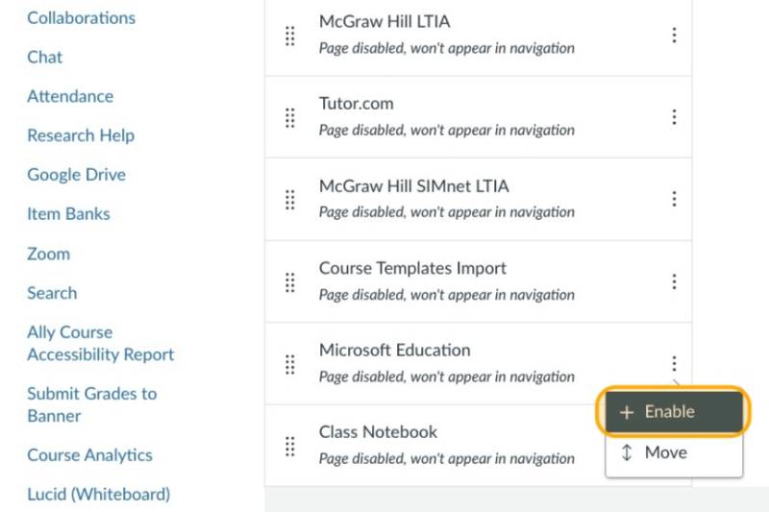Select the Microsoft Education item title

pyautogui.click(x=394, y=351)
